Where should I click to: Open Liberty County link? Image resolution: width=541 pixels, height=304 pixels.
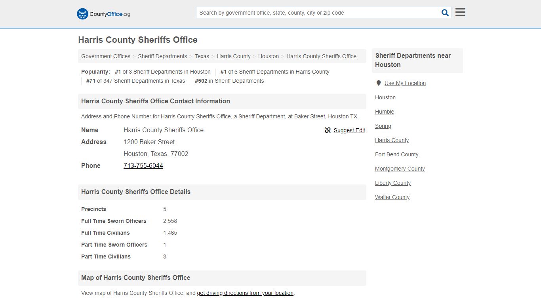click(x=393, y=183)
